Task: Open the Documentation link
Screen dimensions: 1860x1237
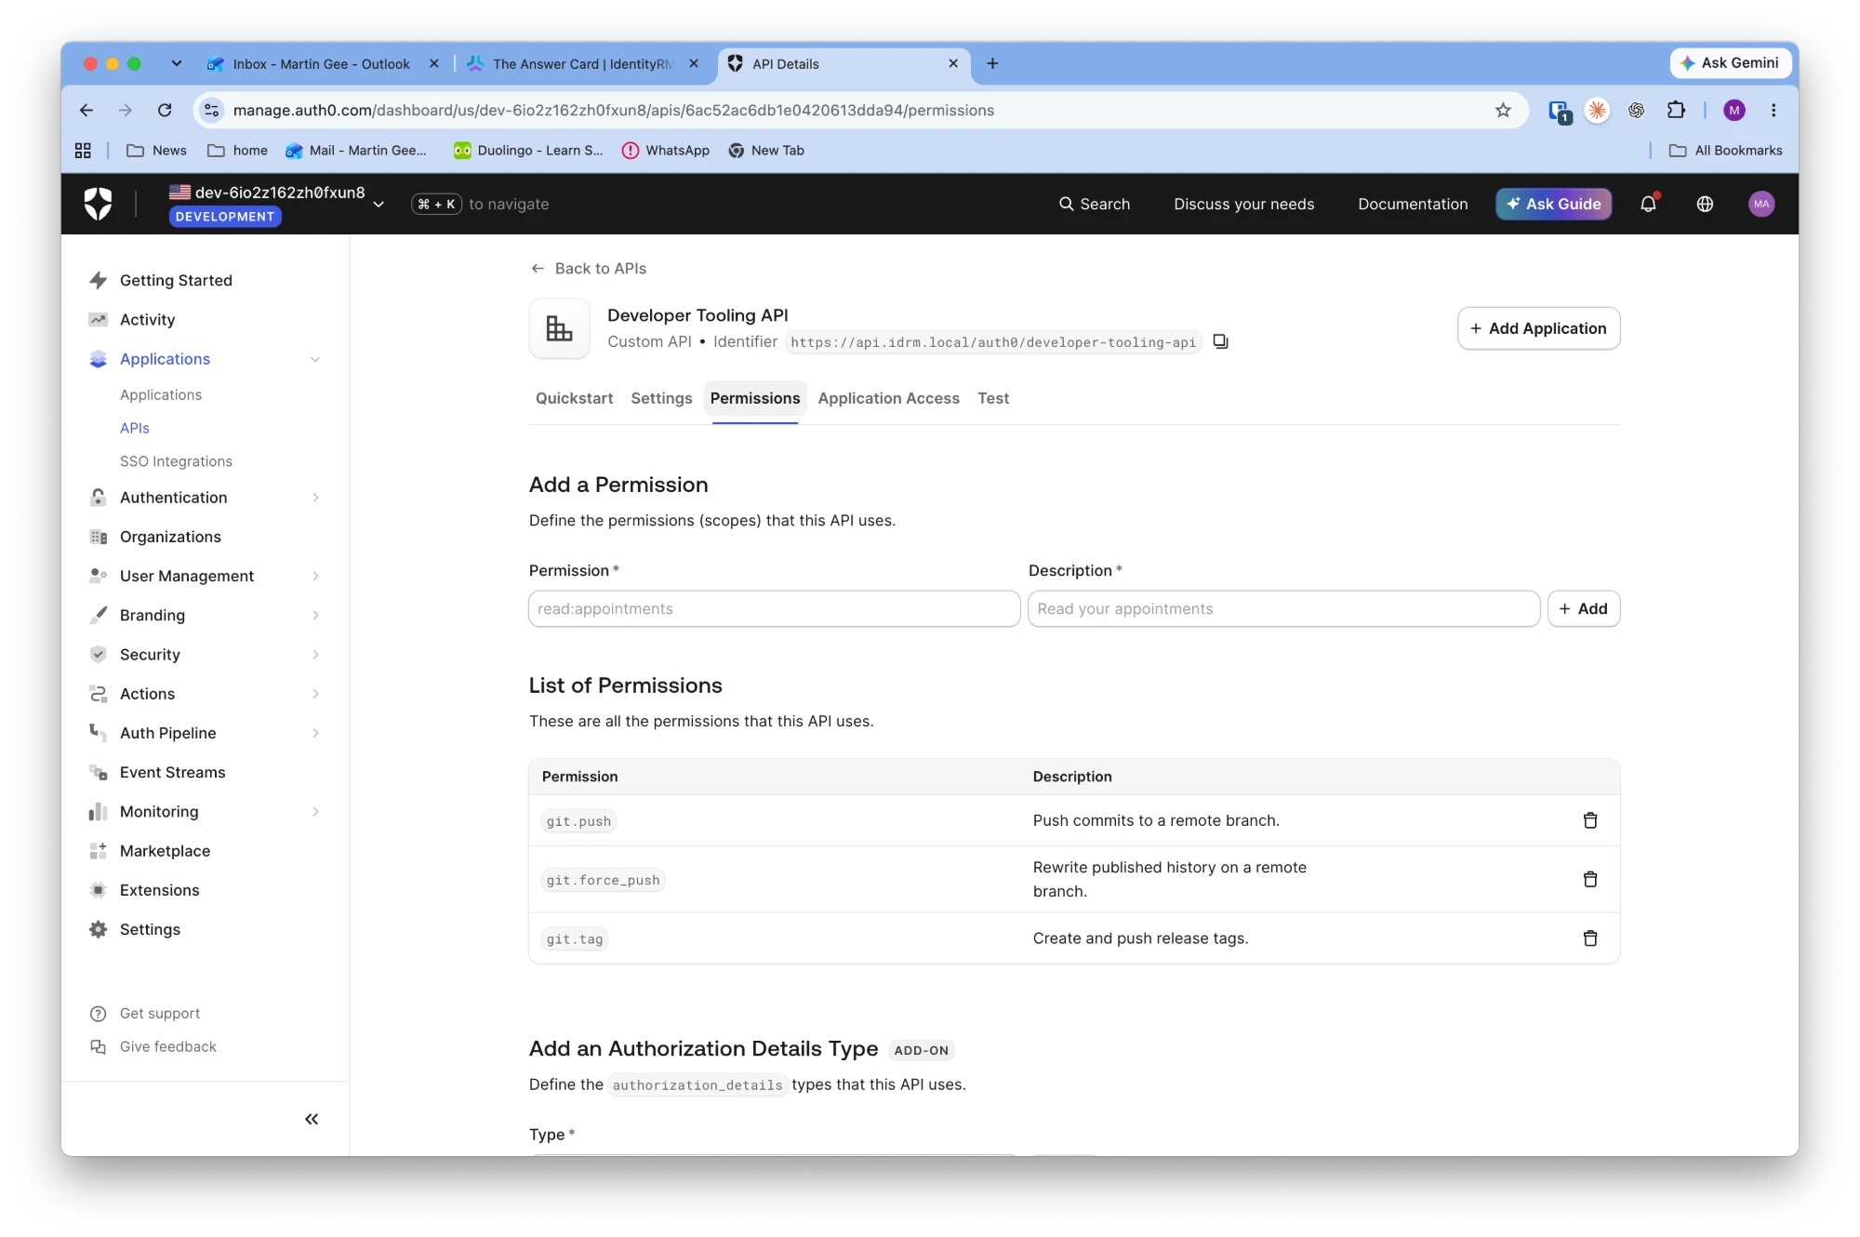Action: [x=1413, y=204]
